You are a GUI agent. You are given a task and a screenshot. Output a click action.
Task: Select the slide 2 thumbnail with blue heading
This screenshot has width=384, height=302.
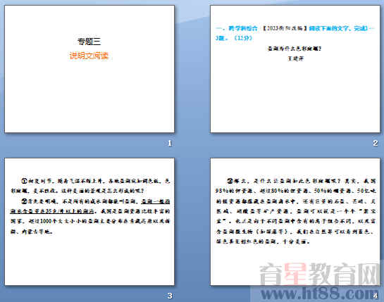tap(295, 69)
